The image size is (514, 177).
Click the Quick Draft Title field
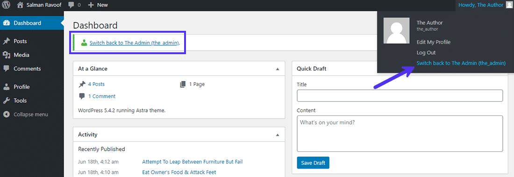click(400, 96)
